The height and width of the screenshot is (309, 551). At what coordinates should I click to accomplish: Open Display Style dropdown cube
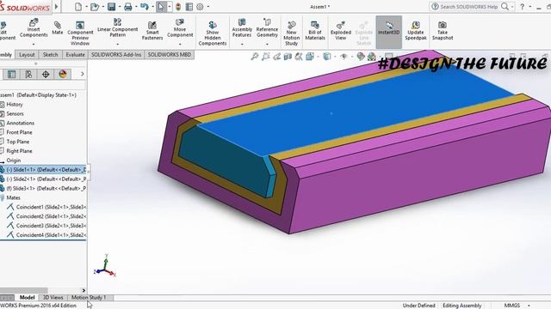[327, 57]
